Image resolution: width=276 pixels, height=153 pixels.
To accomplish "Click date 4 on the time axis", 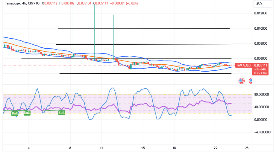I will [x=29, y=148].
